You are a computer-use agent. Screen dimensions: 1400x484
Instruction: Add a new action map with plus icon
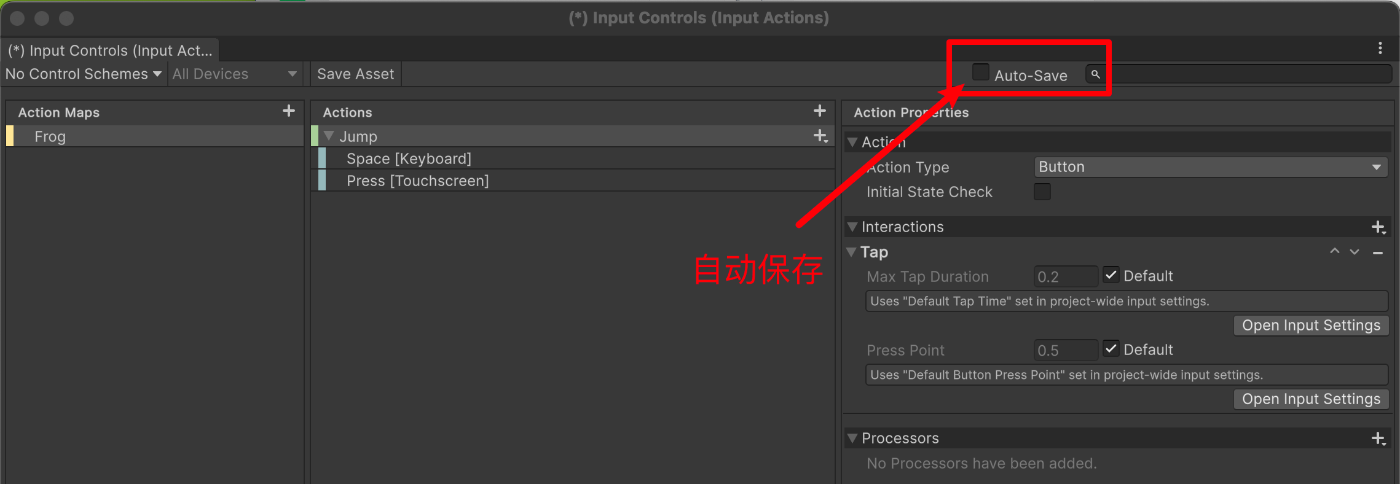(288, 111)
